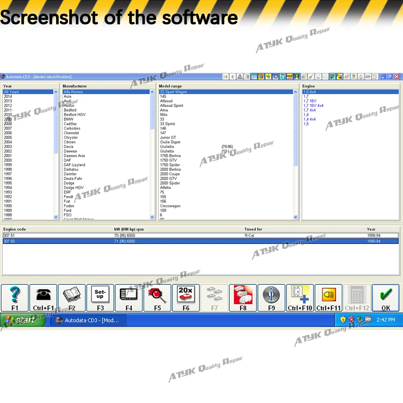This screenshot has width=403, height=403.
Task: Select 'Citroen' in the Manufacturer list
Action: (106, 142)
